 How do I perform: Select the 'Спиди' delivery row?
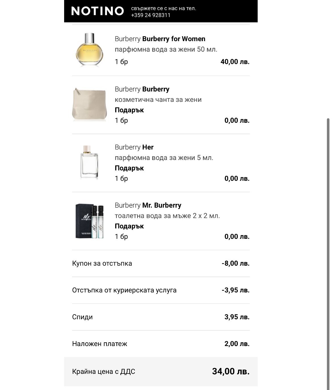click(82, 317)
